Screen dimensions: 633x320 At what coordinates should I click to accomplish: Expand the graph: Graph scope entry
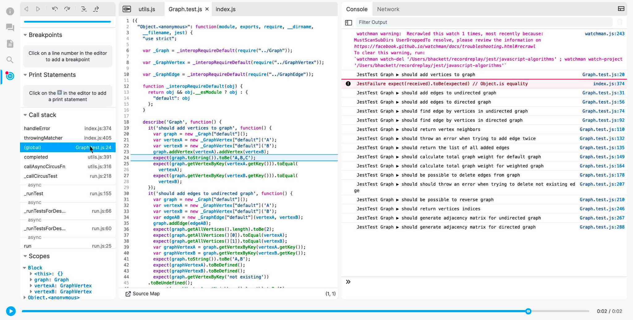pyautogui.click(x=31, y=280)
